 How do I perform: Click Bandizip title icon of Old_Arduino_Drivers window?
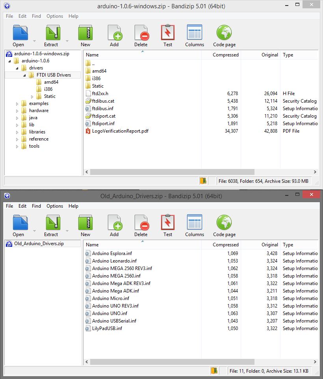tap(7, 196)
